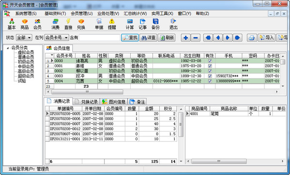Click the print icon button
290x175 pixels.
[x=252, y=38]
